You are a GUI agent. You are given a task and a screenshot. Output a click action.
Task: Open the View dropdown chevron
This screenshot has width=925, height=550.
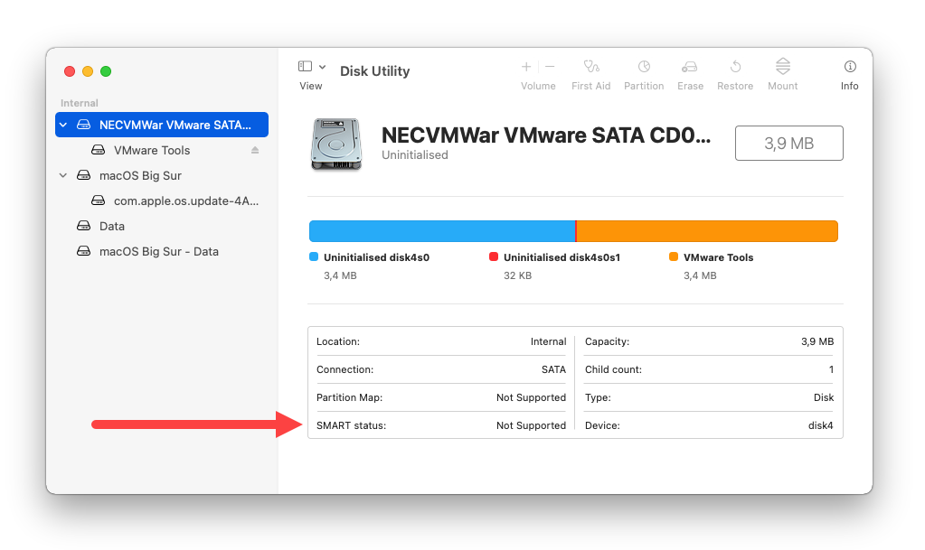coord(322,67)
